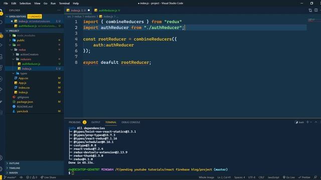Click Ln 2, Col 41 in status bar
This screenshot has width=321, height=180.
coord(224,177)
